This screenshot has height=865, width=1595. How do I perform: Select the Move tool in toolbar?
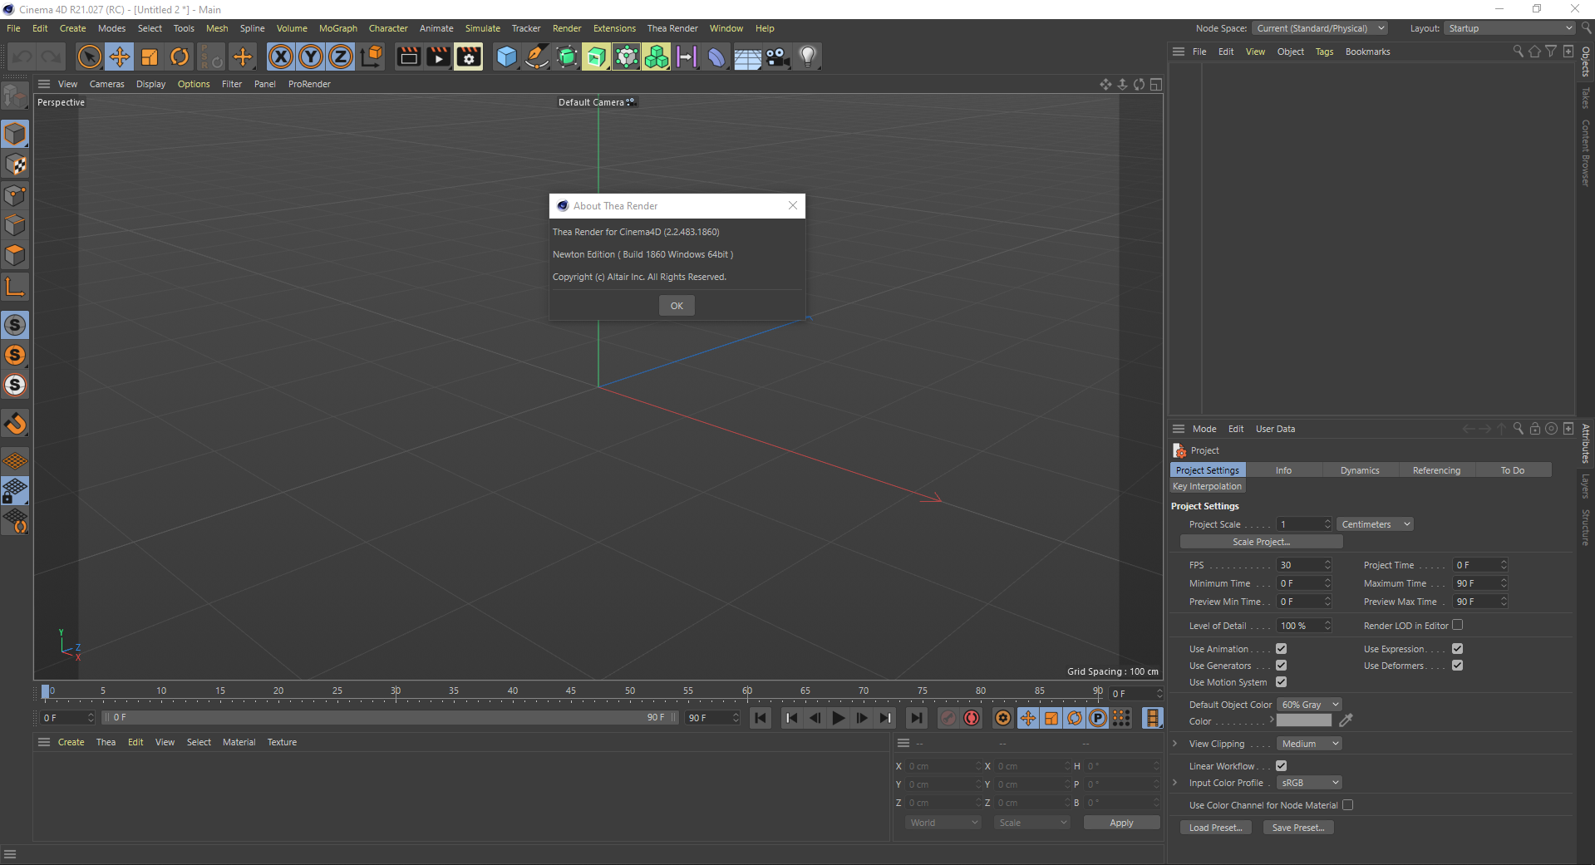pos(120,57)
